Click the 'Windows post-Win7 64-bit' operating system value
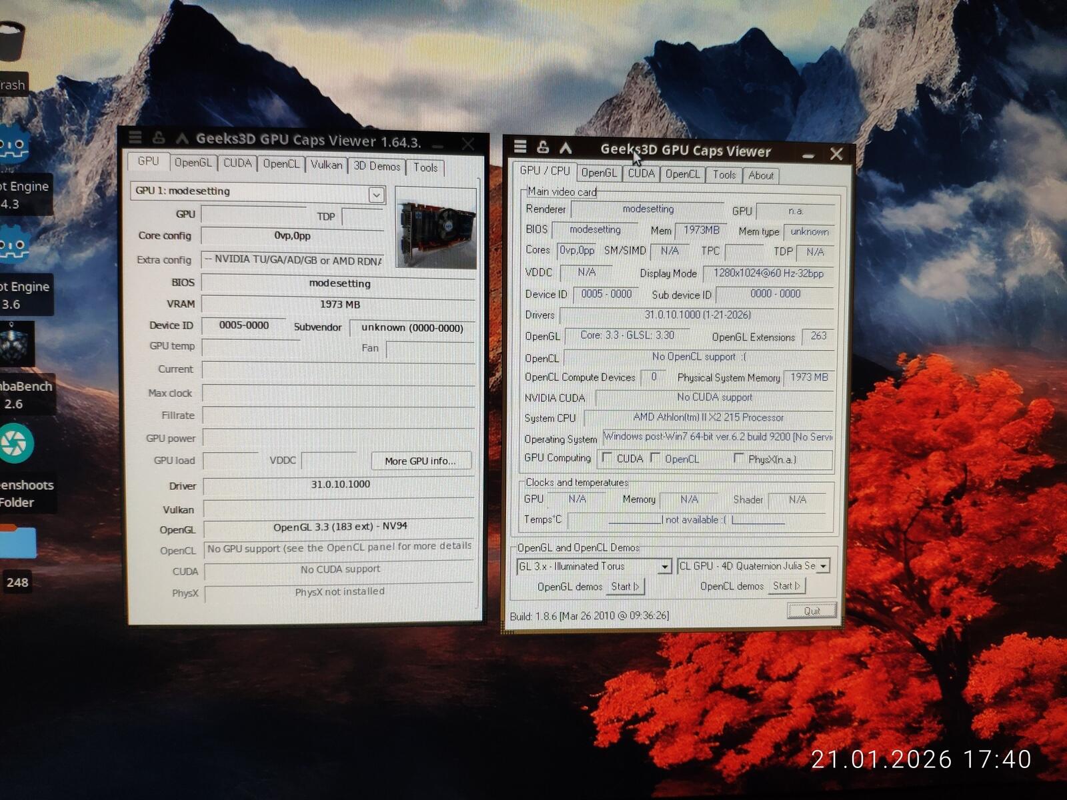Image resolution: width=1067 pixels, height=800 pixels. pos(718,437)
